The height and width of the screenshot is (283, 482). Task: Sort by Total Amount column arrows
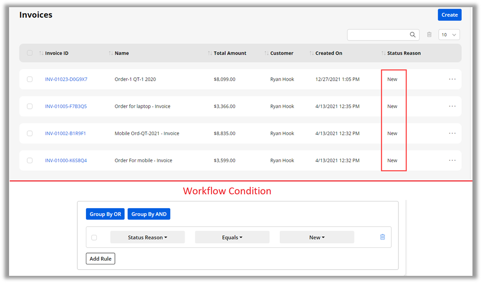[x=210, y=53]
